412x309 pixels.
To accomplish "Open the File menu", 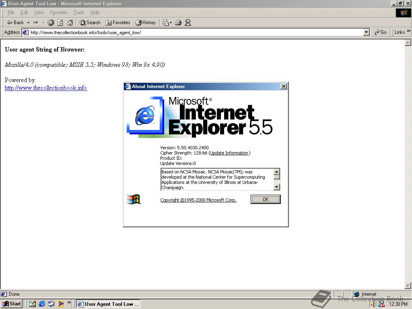I will tap(11, 12).
